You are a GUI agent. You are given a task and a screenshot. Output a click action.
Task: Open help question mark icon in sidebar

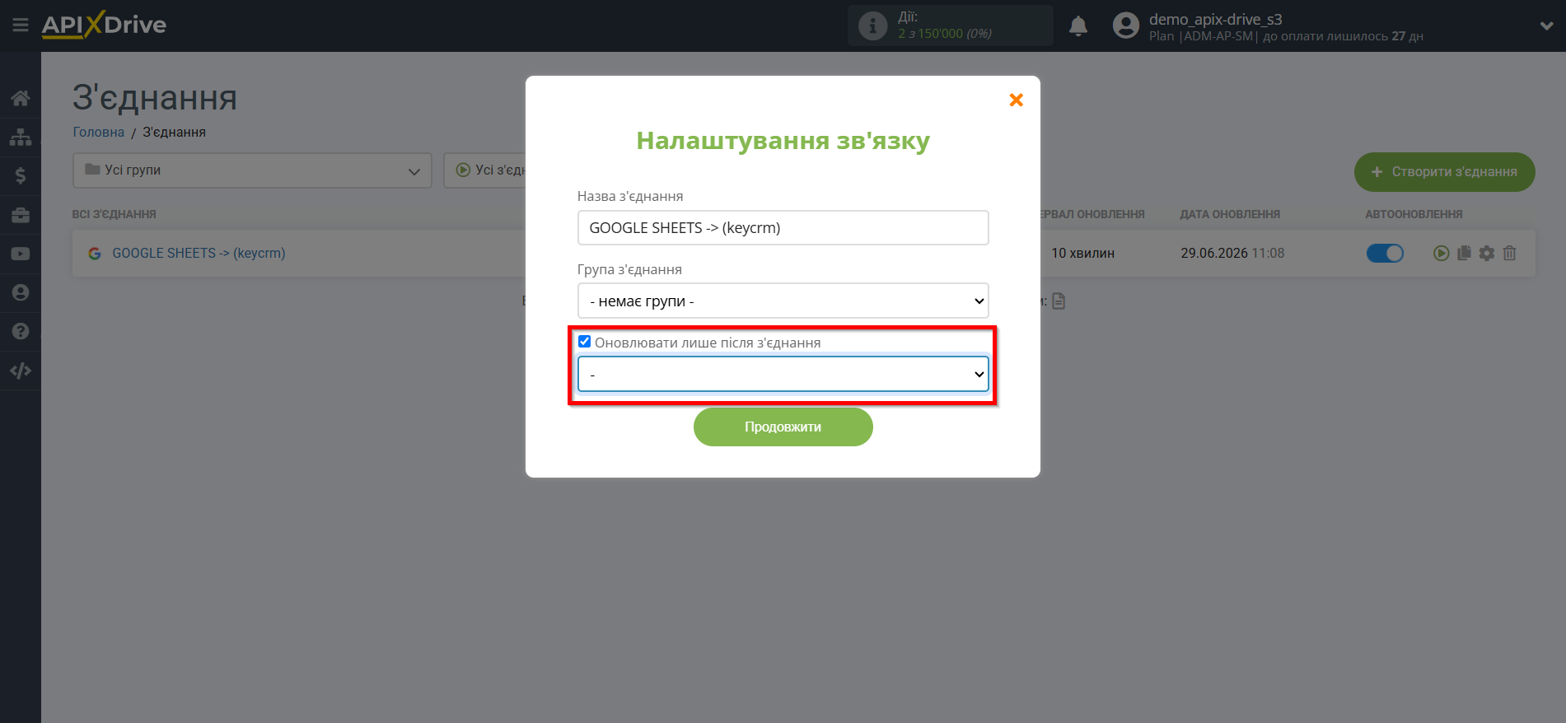[21, 331]
